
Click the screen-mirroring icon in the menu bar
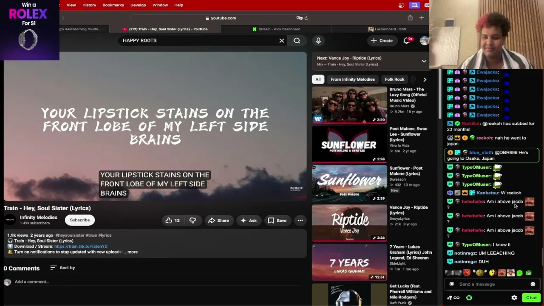[414, 5]
